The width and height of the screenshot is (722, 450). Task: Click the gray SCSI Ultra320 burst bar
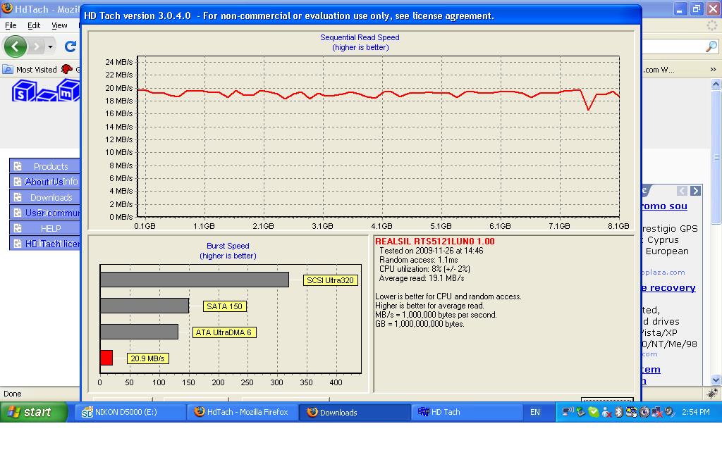195,280
